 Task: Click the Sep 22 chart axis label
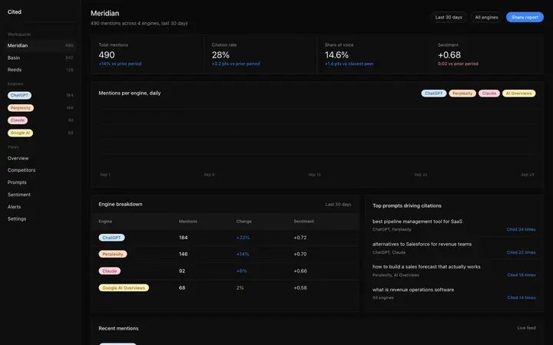[421, 175]
